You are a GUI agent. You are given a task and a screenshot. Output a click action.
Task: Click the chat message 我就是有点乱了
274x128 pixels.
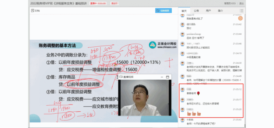pyautogui.click(x=195, y=18)
